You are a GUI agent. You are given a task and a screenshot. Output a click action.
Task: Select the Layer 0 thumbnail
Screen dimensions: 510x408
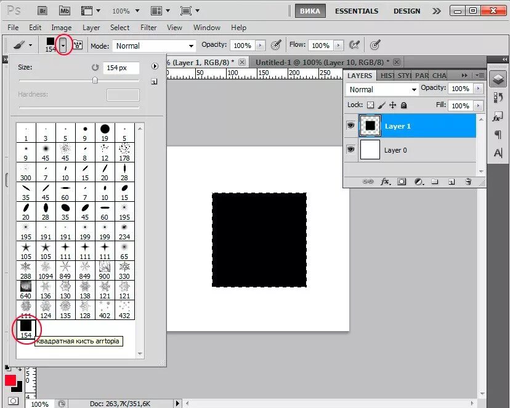[x=370, y=150]
